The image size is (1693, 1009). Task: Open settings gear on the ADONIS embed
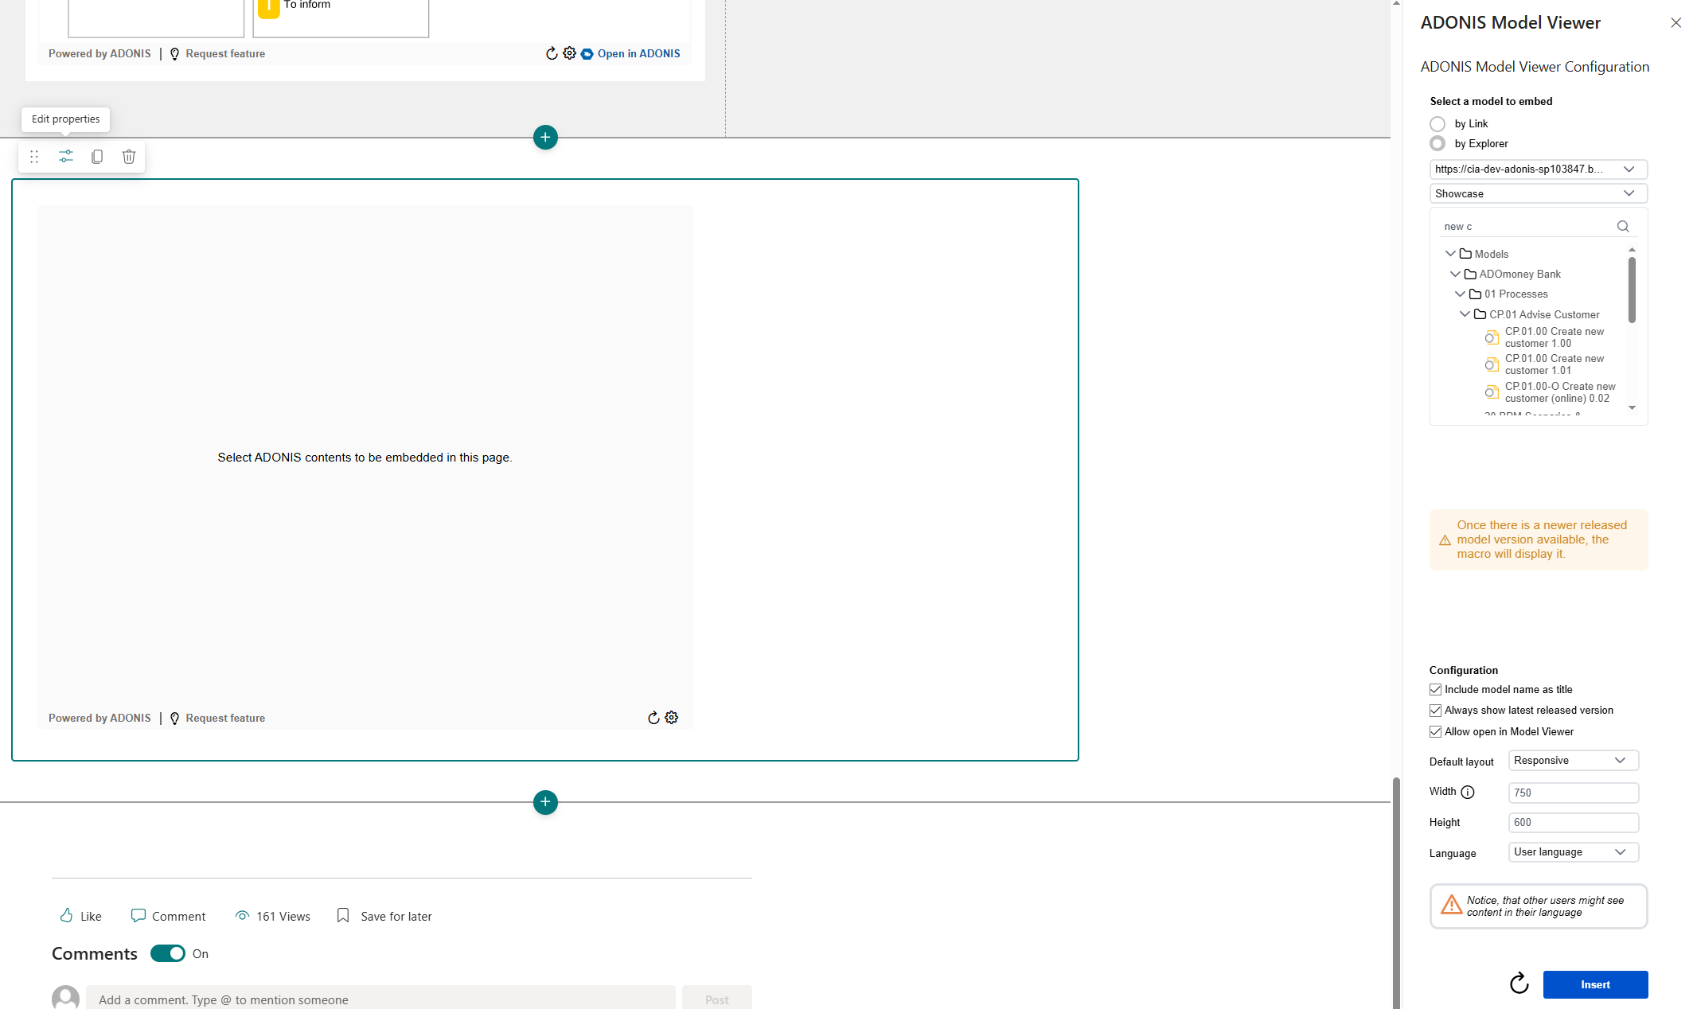point(672,717)
